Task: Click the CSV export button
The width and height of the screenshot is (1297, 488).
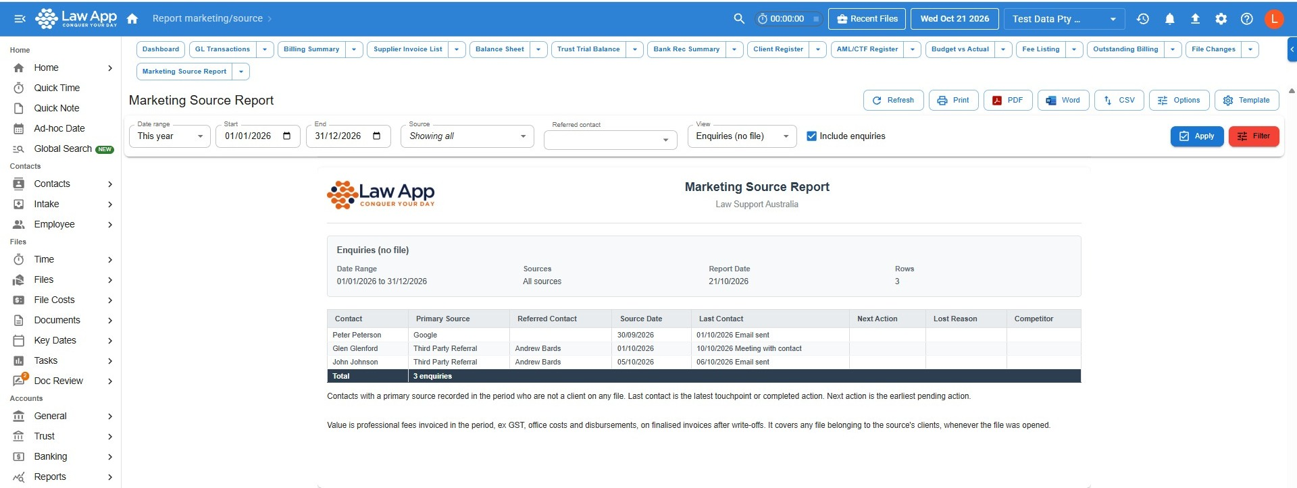Action: click(x=1119, y=100)
